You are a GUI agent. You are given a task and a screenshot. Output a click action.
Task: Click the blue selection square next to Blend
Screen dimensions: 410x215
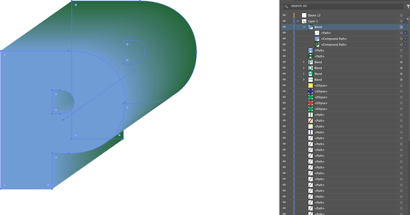[406, 27]
